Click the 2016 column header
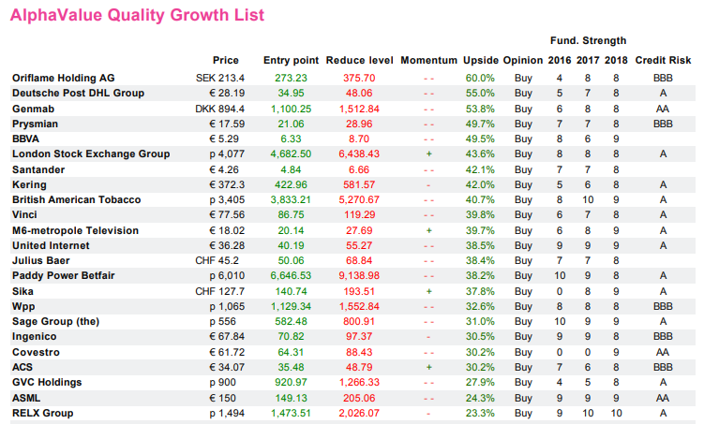 click(560, 61)
